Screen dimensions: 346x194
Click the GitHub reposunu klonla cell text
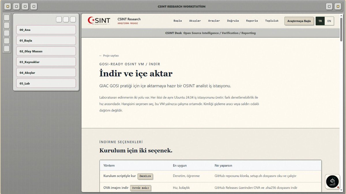click(255, 176)
